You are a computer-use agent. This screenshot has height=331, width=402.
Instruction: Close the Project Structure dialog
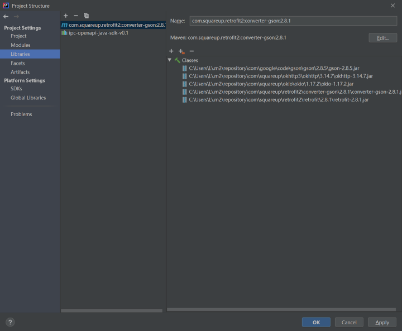393,6
